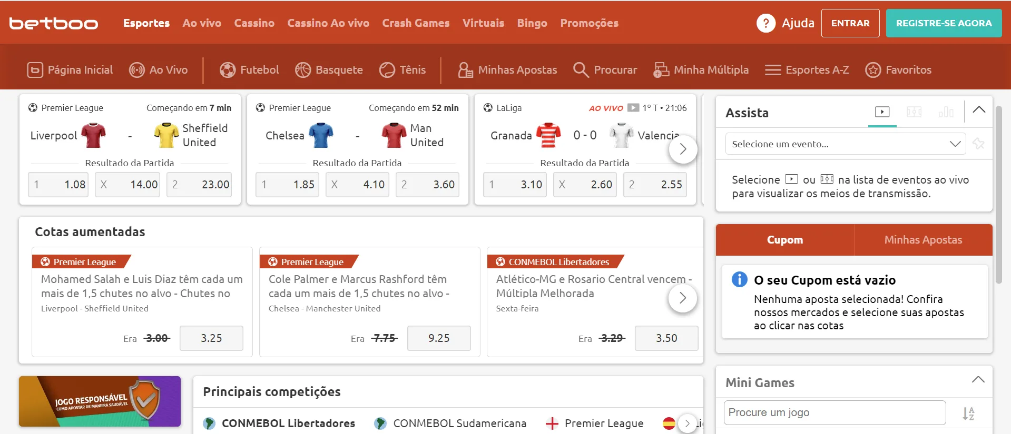Open the Esportes main tab

(146, 23)
